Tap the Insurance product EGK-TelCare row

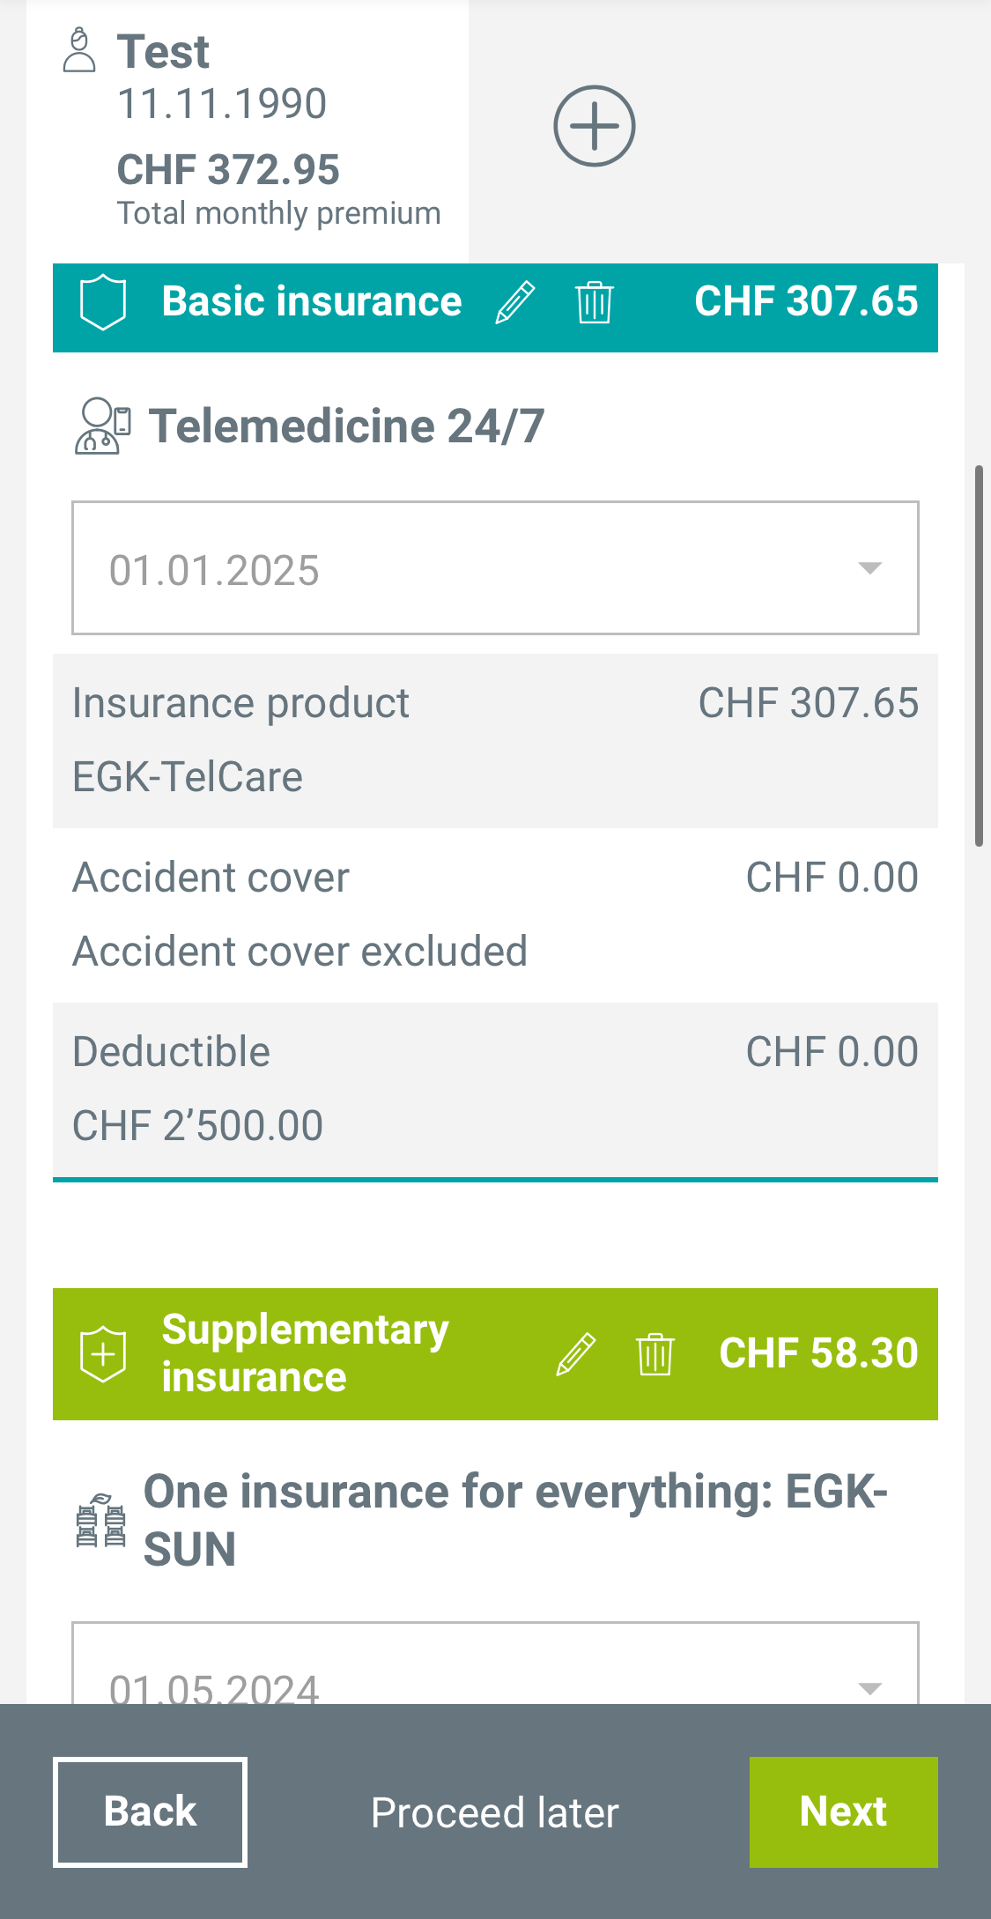pos(495,740)
